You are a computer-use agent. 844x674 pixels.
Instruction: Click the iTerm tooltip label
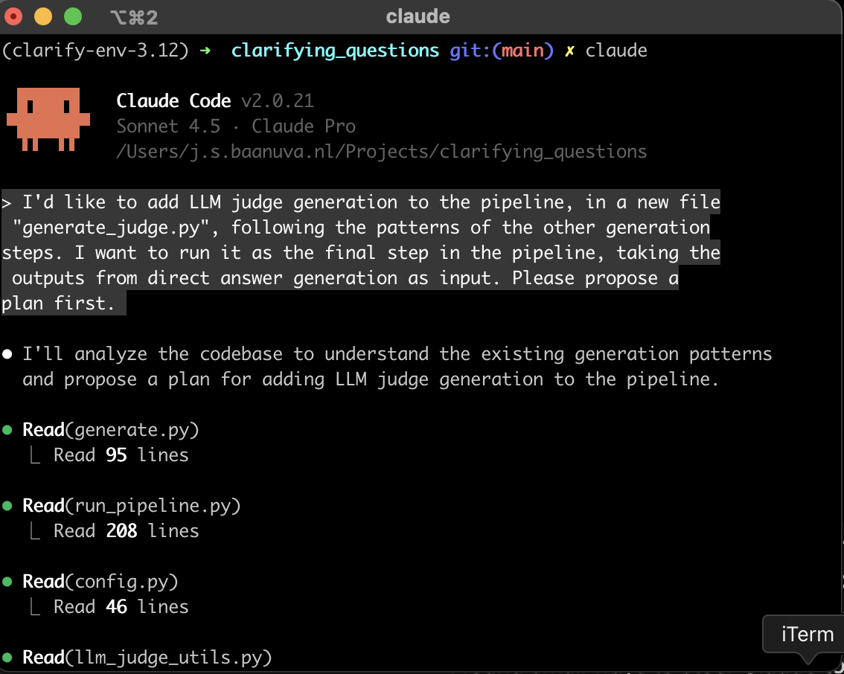(808, 635)
